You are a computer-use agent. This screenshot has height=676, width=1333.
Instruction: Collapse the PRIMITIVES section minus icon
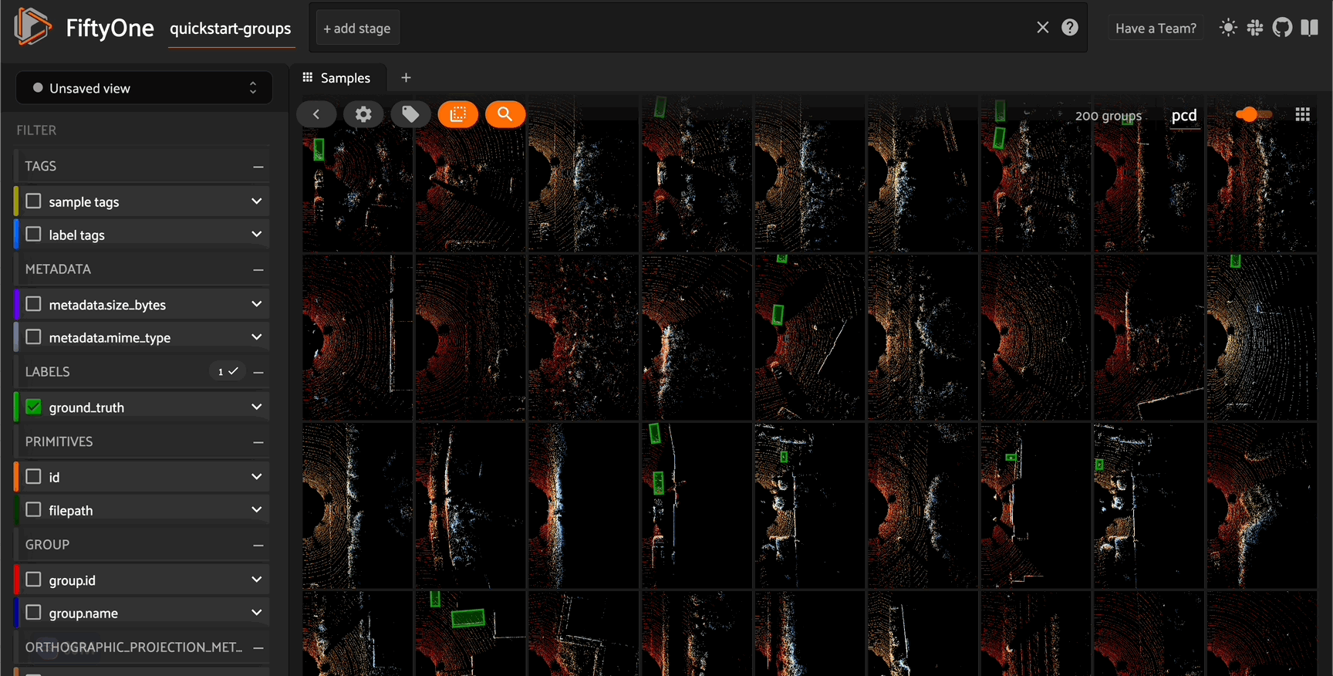[x=258, y=442]
